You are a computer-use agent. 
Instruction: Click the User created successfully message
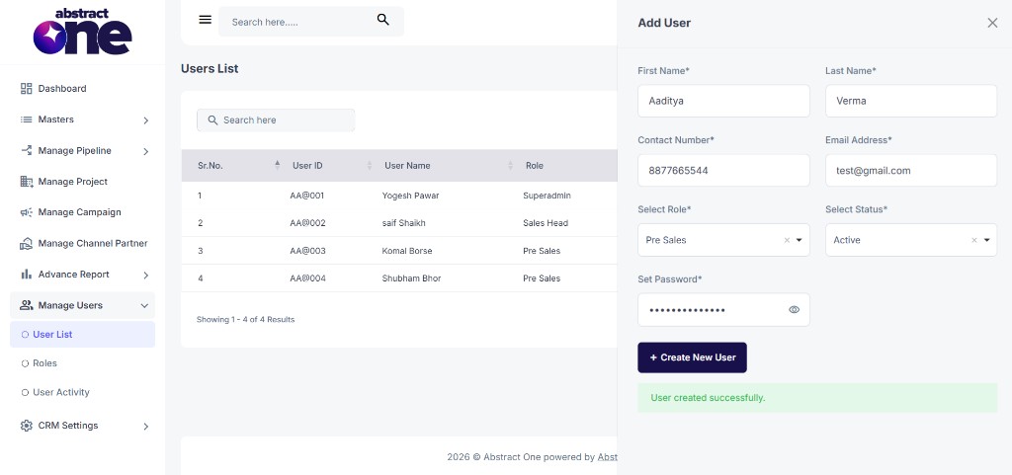click(817, 398)
